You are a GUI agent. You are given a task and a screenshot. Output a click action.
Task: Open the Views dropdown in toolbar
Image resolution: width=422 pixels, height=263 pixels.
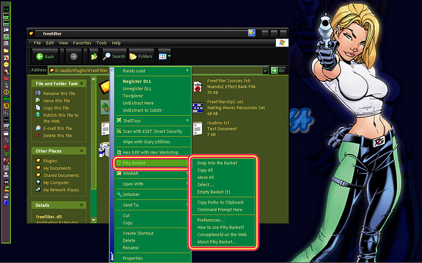165,57
